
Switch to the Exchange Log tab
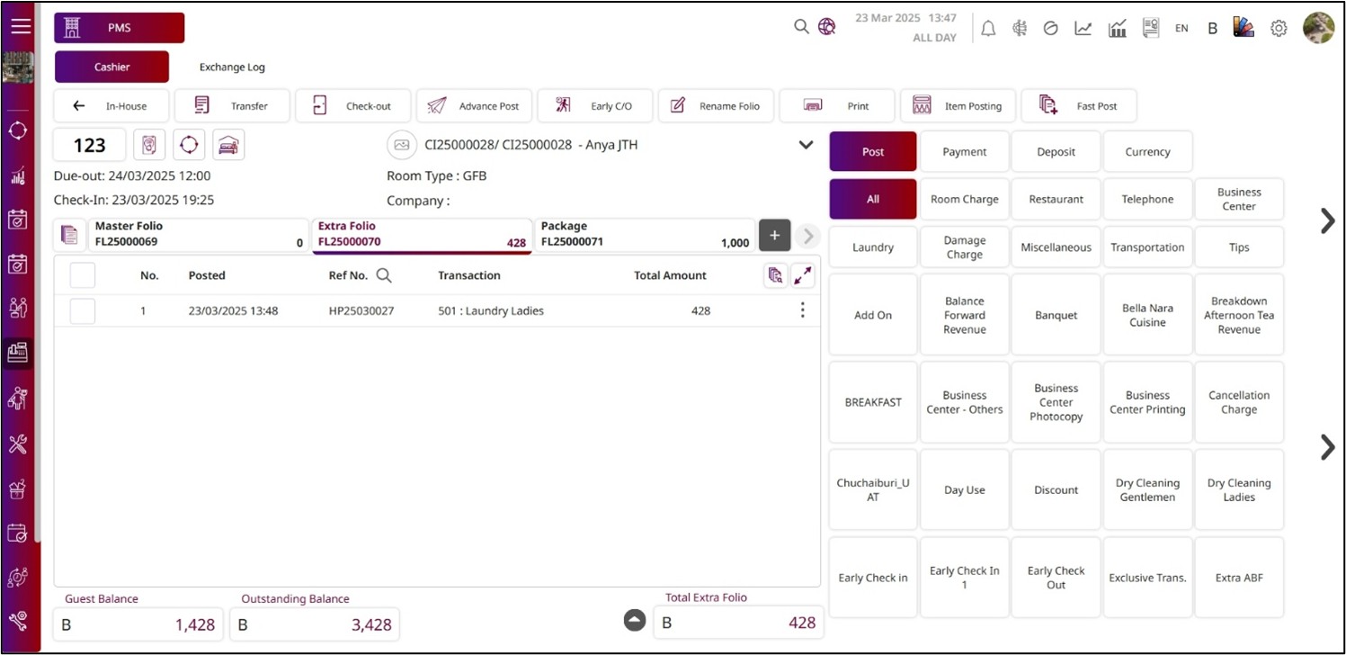[232, 67]
